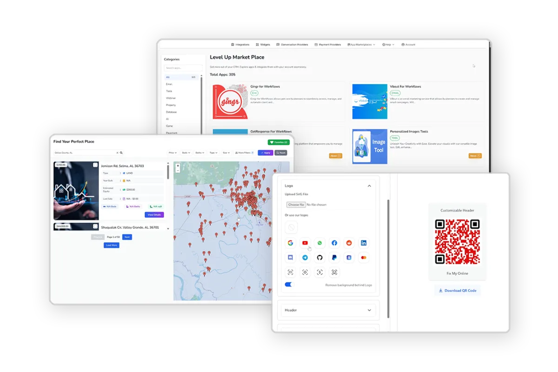Click the Favorites button

point(279,142)
